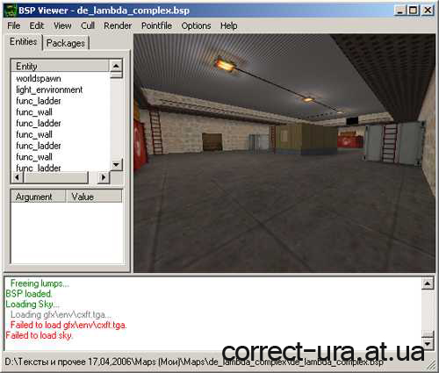The height and width of the screenshot is (373, 439).
Task: Click the log panel scroll up arrow
Action: (x=428, y=283)
